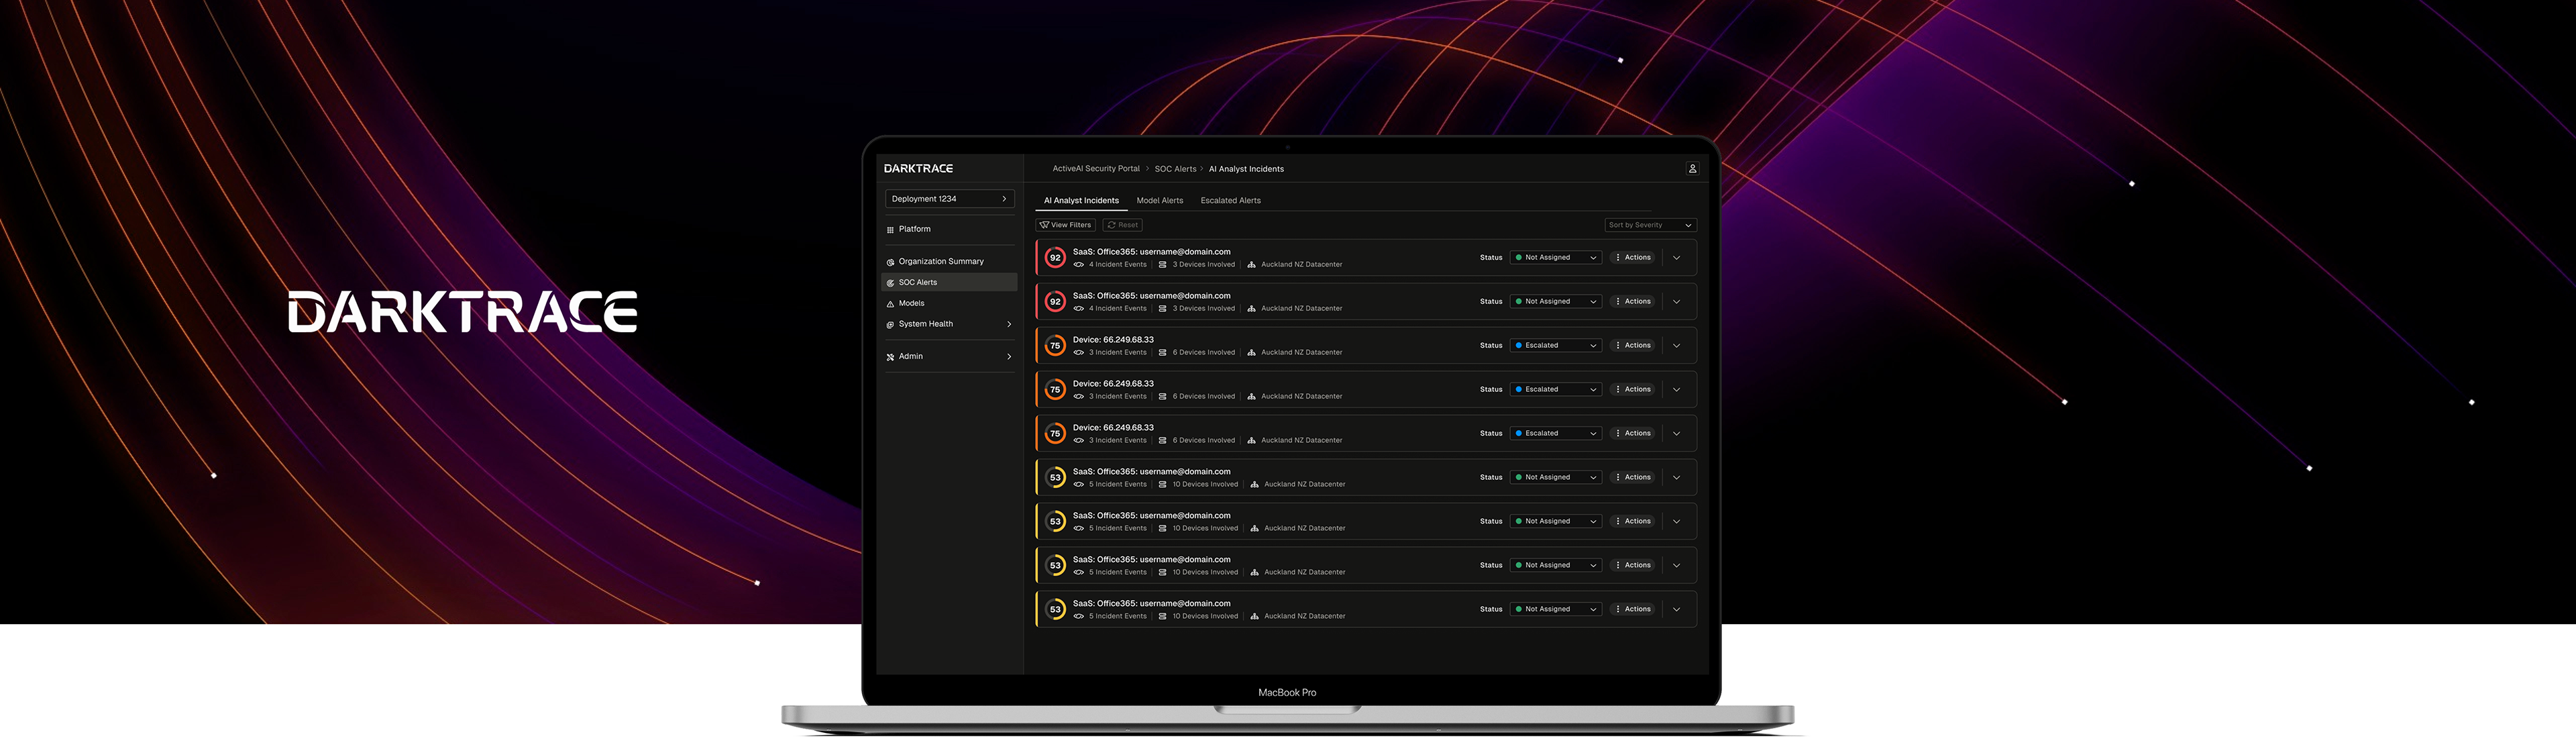
Task: Expand the System Health submenu arrow
Action: (x=1008, y=324)
